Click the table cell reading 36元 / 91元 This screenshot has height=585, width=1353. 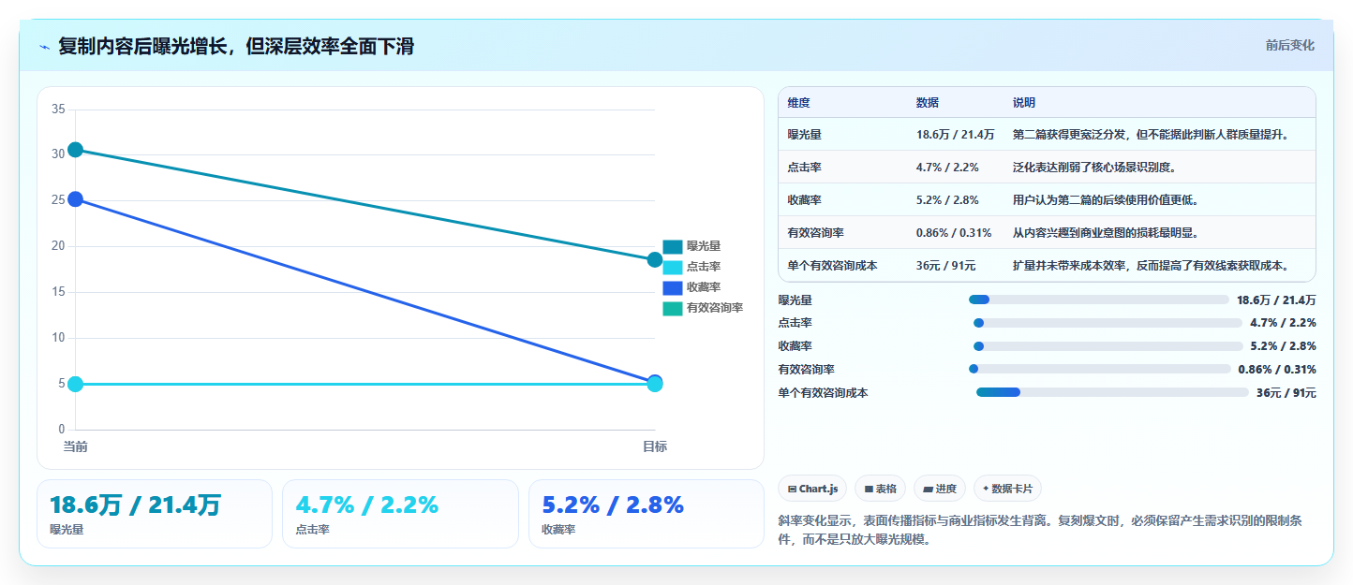(x=945, y=266)
